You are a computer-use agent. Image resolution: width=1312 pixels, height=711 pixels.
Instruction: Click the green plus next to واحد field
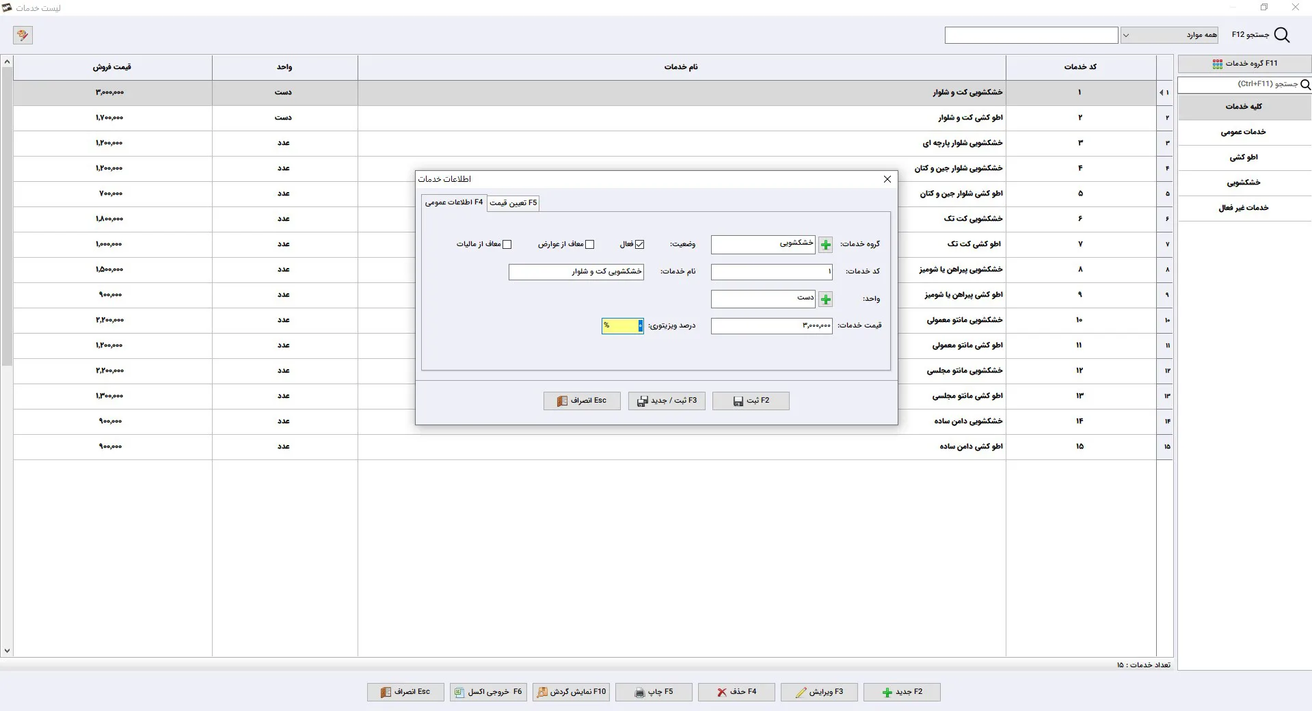[x=826, y=299]
